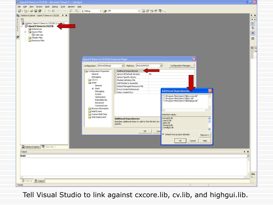
Task: Open the solution configuration Debug dropdown
Action: (x=101, y=11)
